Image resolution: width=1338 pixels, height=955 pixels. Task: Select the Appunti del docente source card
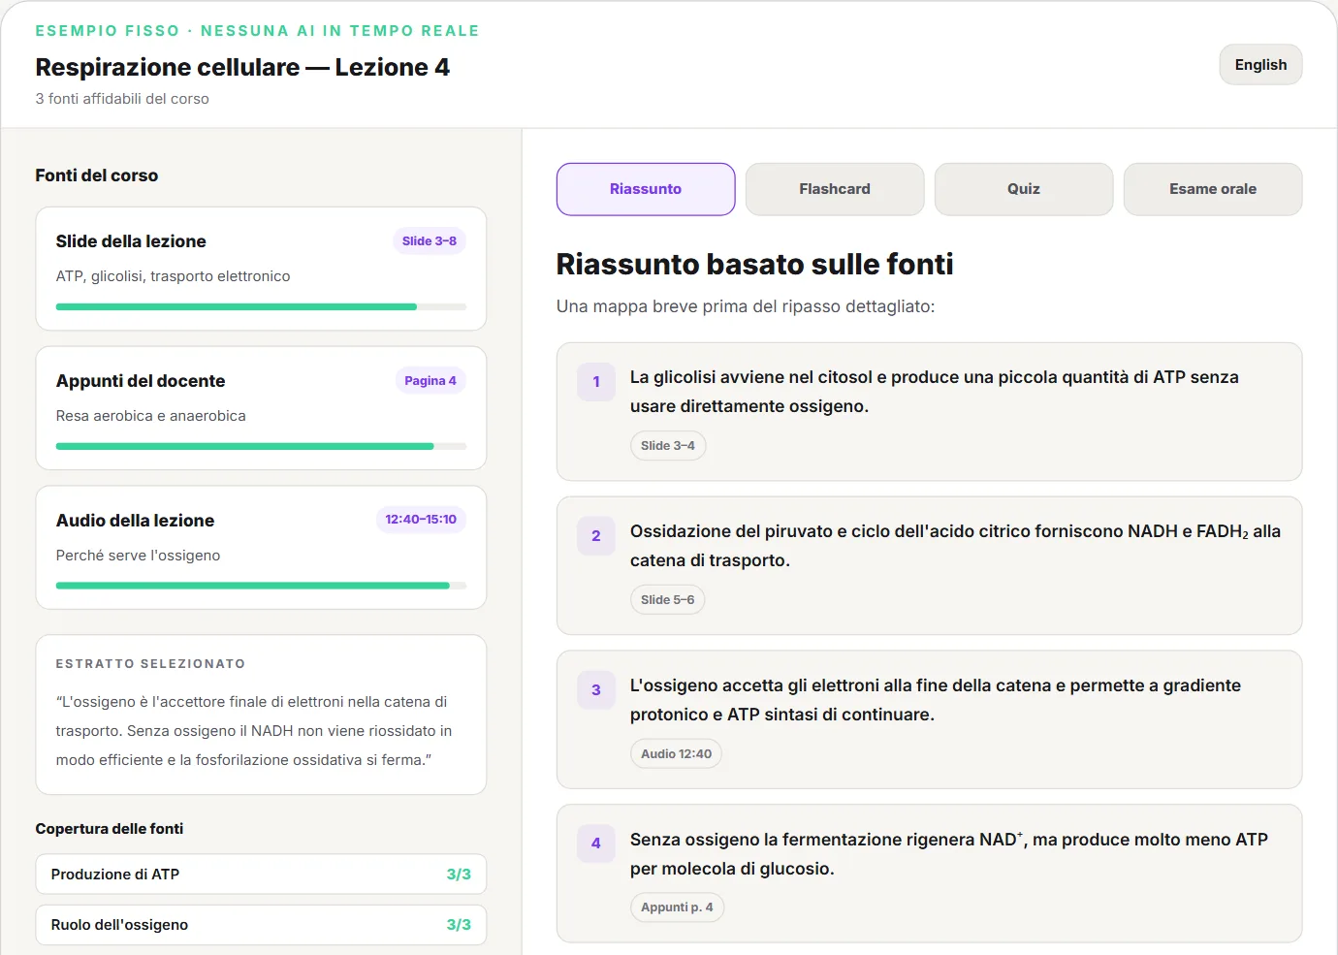click(x=261, y=408)
